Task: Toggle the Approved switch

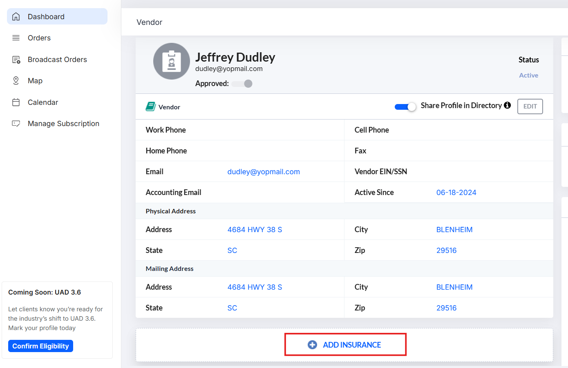Action: pyautogui.click(x=242, y=84)
